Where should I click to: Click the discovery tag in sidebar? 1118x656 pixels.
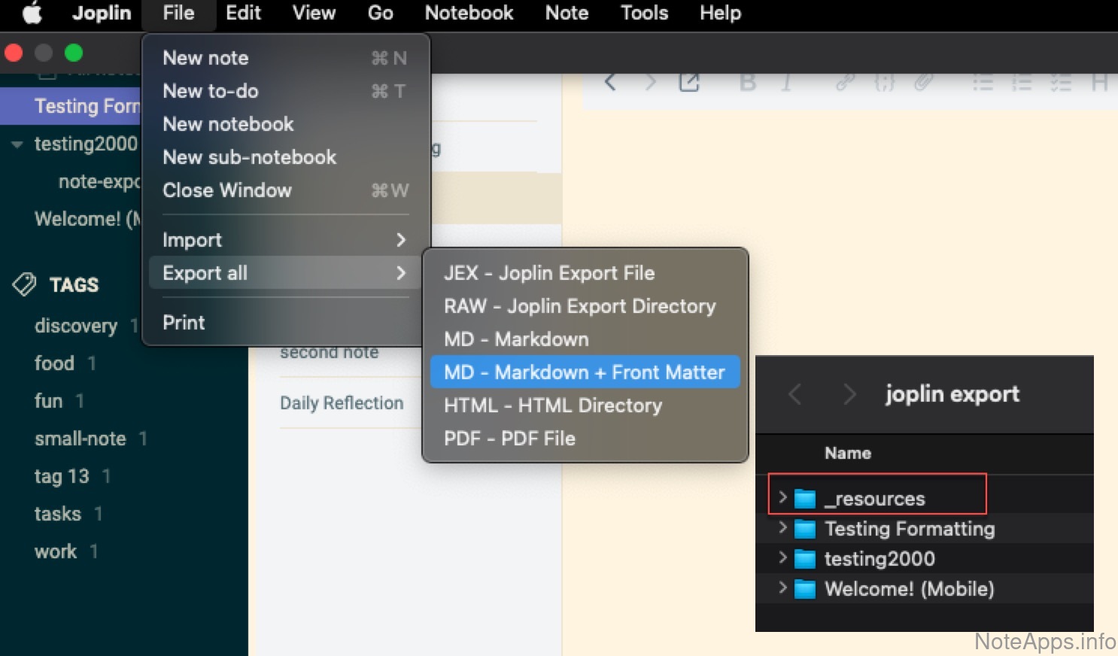coord(76,326)
